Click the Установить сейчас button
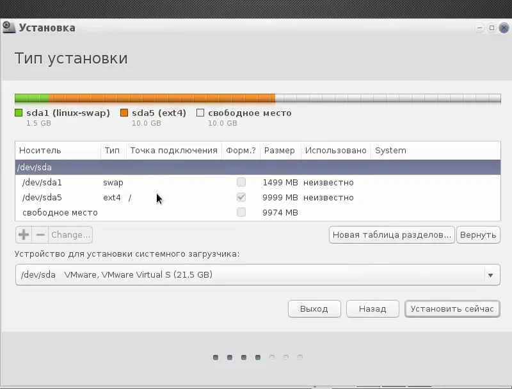The image size is (512, 389). point(452,309)
